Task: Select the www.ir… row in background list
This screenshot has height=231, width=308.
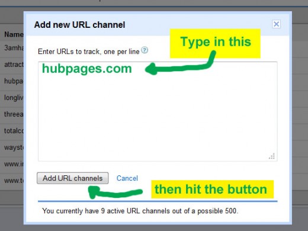Action: (14, 164)
